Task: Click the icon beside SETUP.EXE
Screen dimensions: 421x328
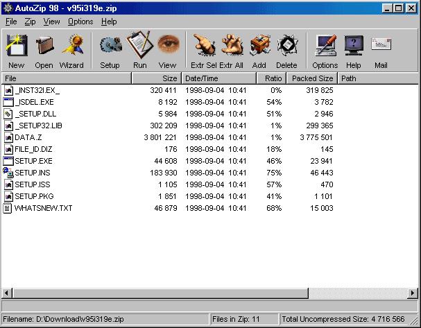Action: tap(8, 161)
